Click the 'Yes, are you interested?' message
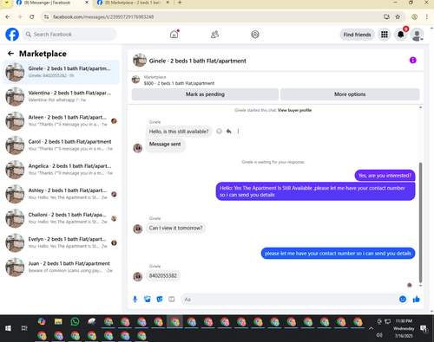This screenshot has height=342, width=434. [x=385, y=176]
